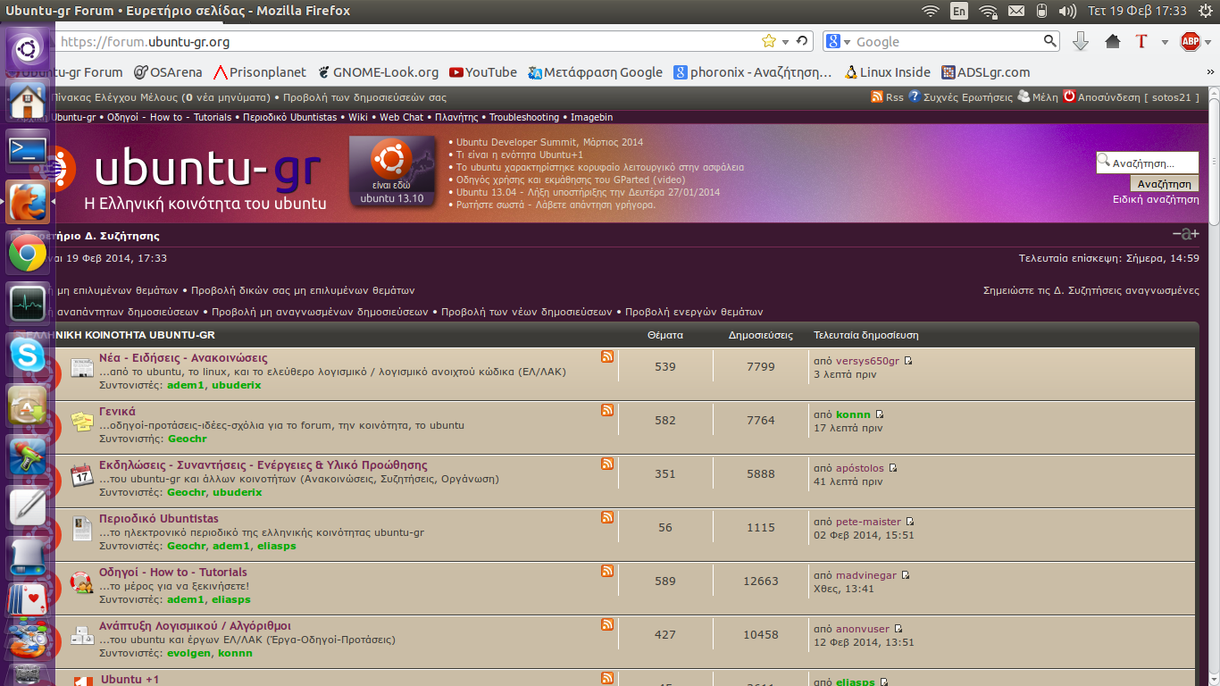Click the magnifier icon in the Google search box
This screenshot has height=686, width=1220.
coord(1050,41)
